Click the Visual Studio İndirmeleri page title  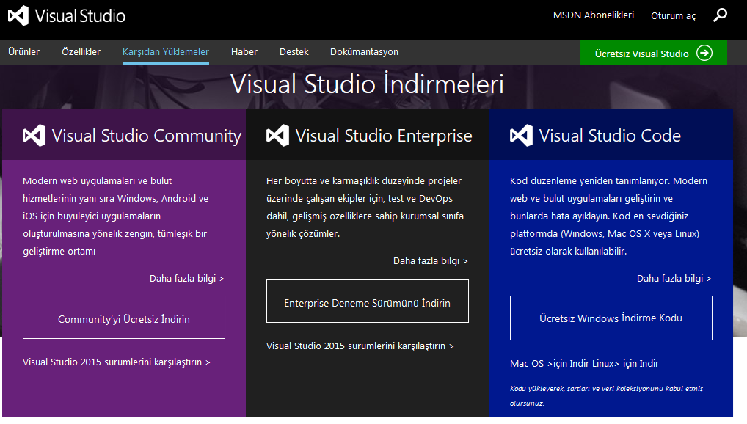[368, 84]
